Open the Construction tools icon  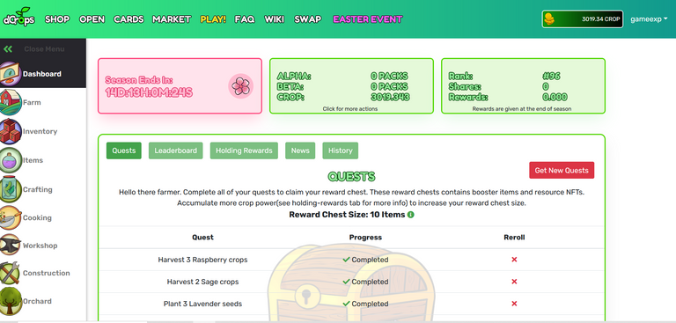pos(11,273)
